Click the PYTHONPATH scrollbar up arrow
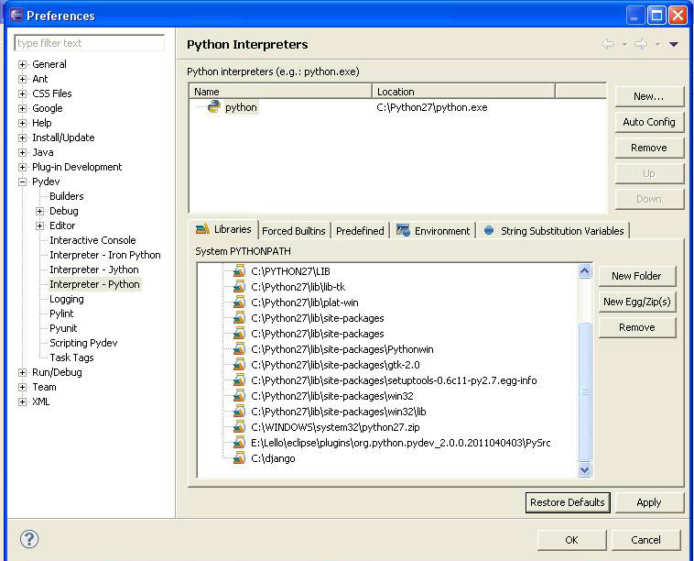Image resolution: width=694 pixels, height=561 pixels. click(585, 270)
